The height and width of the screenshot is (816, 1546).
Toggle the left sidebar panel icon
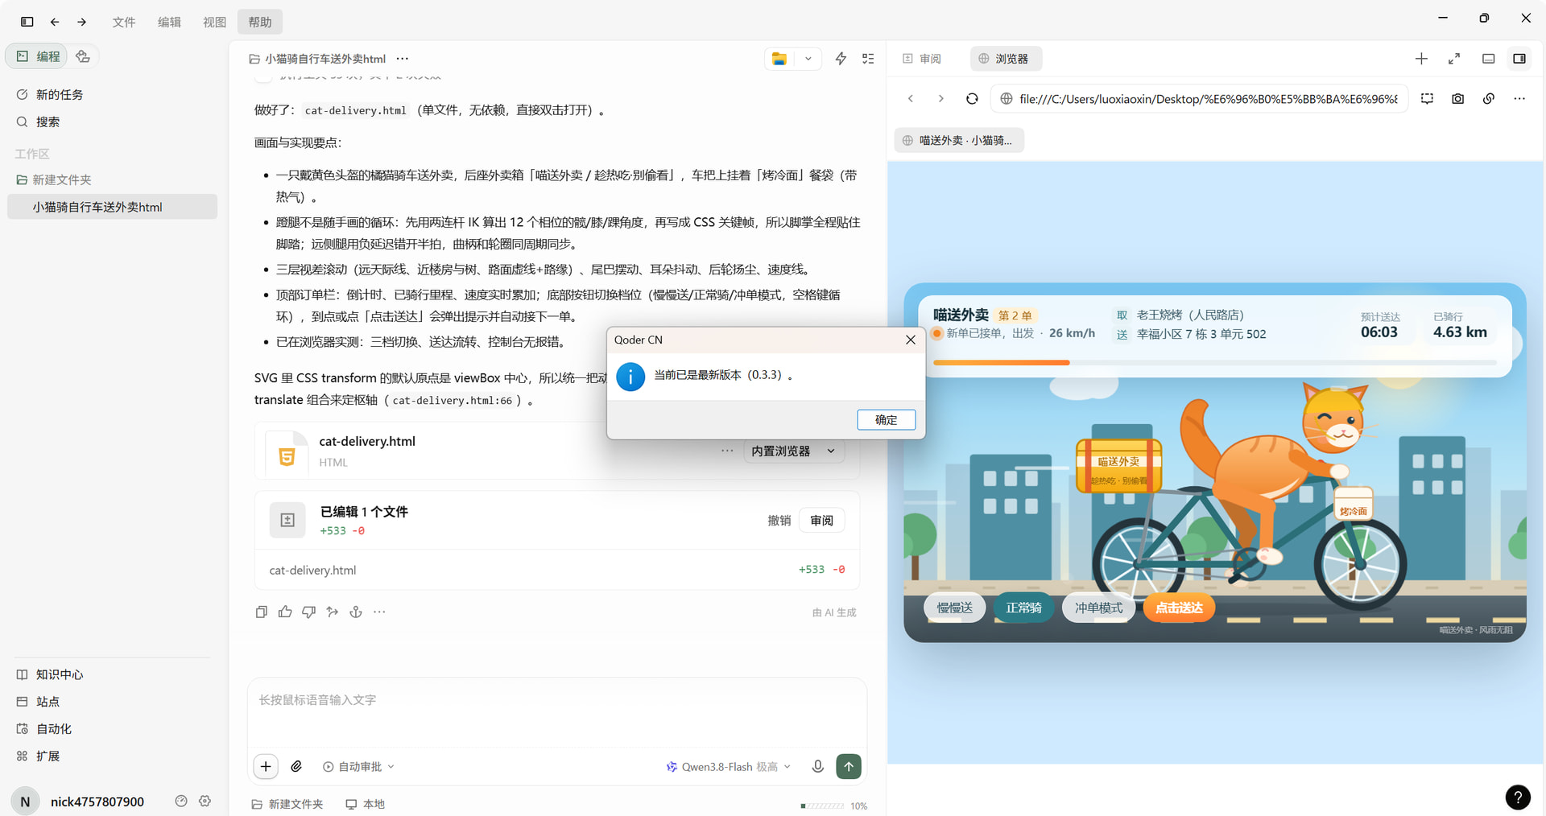pyautogui.click(x=27, y=22)
